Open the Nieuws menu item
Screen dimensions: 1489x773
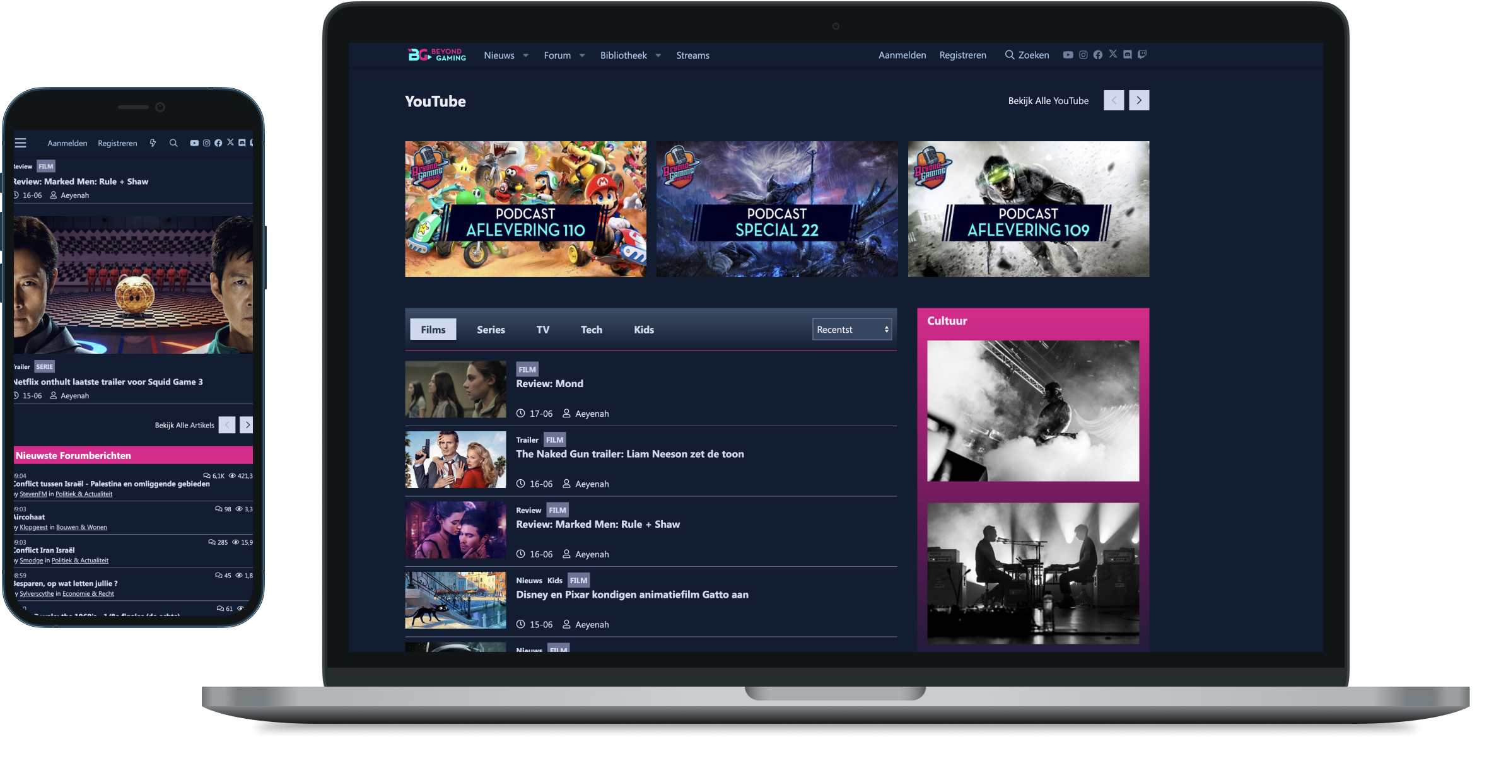499,55
